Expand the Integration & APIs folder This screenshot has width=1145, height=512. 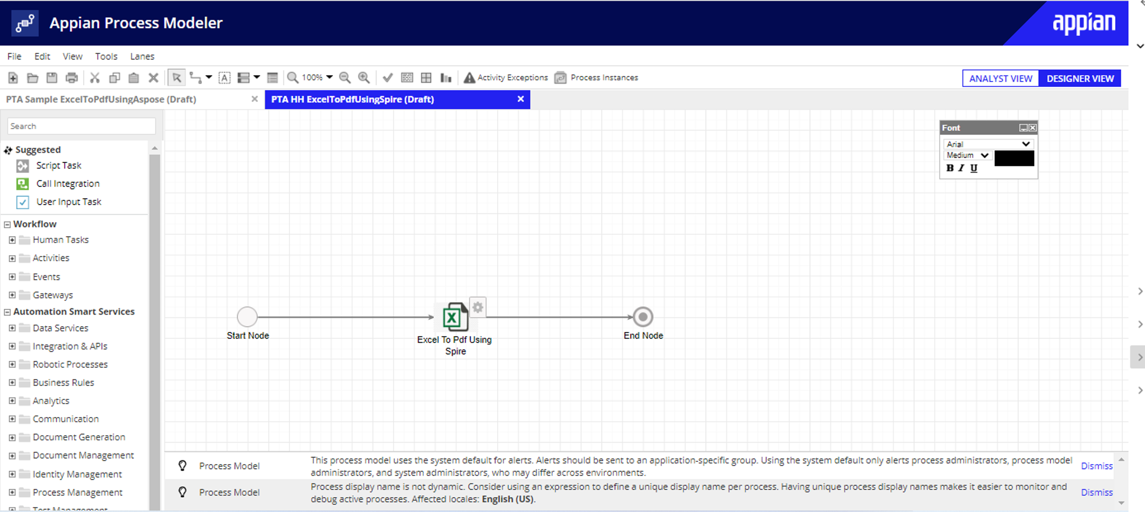point(12,346)
